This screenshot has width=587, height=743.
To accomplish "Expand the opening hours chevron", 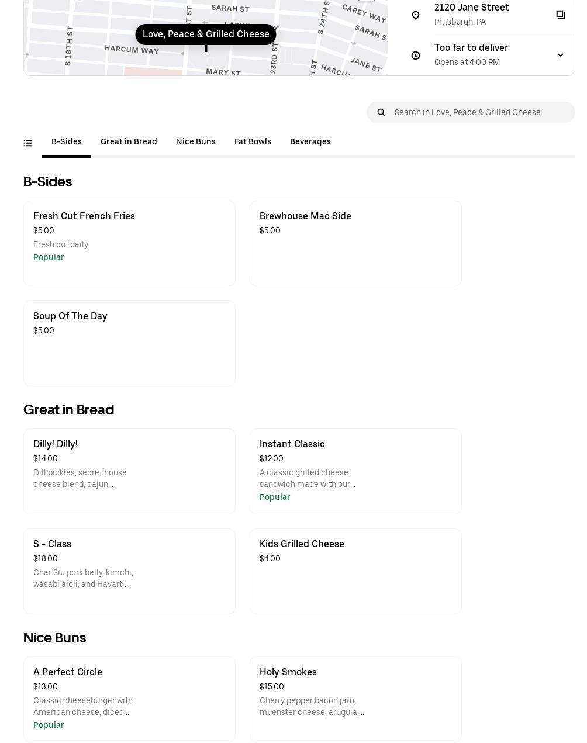I will click(560, 56).
